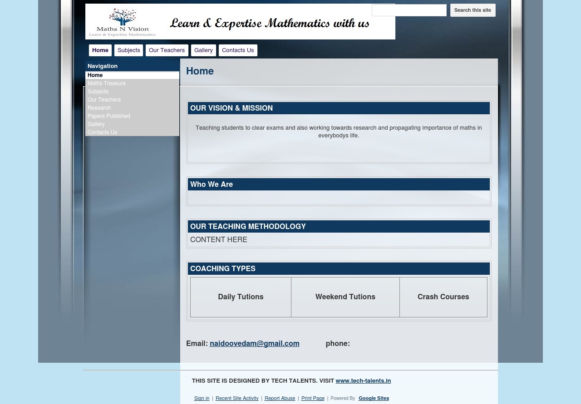Visit the www.tech-talents.in link
This screenshot has width=581, height=404.
[x=363, y=381]
